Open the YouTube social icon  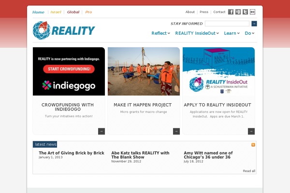(238, 12)
